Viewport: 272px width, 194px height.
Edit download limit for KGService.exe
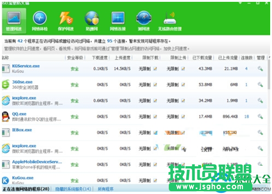(155, 69)
